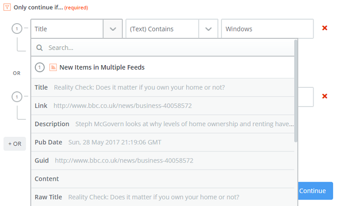The image size is (338, 206).
Task: Choose the Guid option from list
Action: [x=163, y=161]
